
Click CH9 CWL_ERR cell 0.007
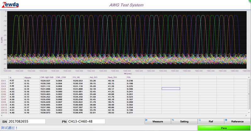coord(59,102)
